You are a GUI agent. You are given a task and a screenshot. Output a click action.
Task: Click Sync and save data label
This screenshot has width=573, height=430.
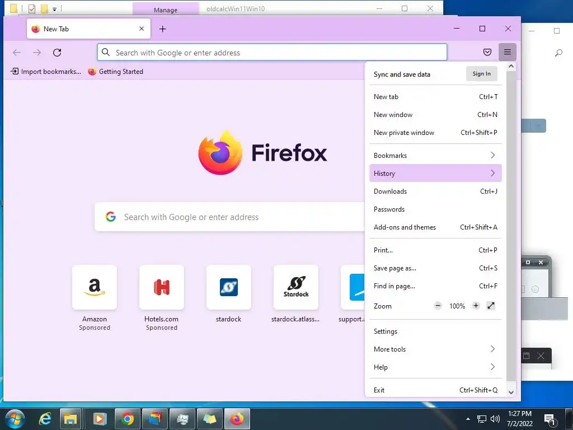tap(402, 74)
